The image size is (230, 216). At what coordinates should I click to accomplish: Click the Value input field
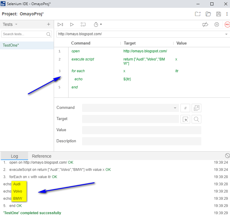click(142, 130)
